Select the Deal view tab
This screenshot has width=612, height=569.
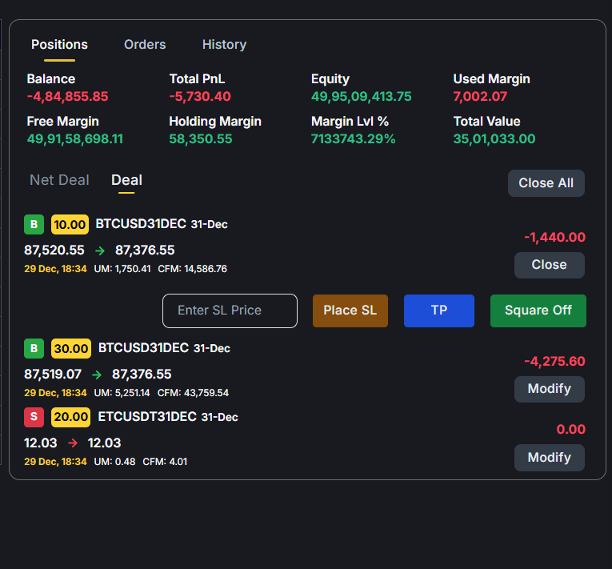(126, 180)
